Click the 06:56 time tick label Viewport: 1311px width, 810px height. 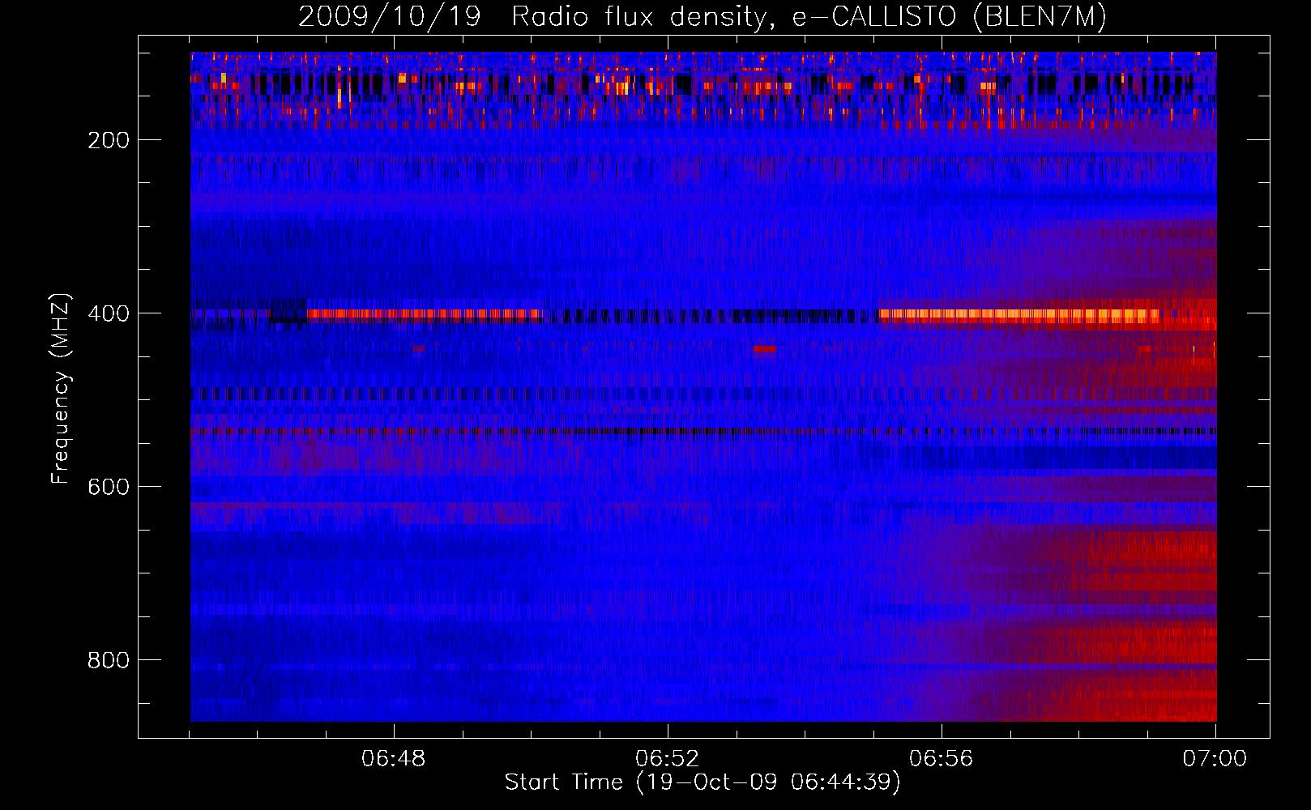coord(942,759)
